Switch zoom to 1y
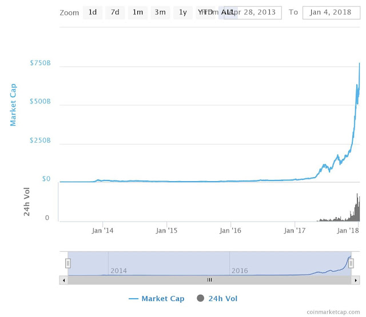Image resolution: width=366 pixels, height=317 pixels. click(x=182, y=12)
